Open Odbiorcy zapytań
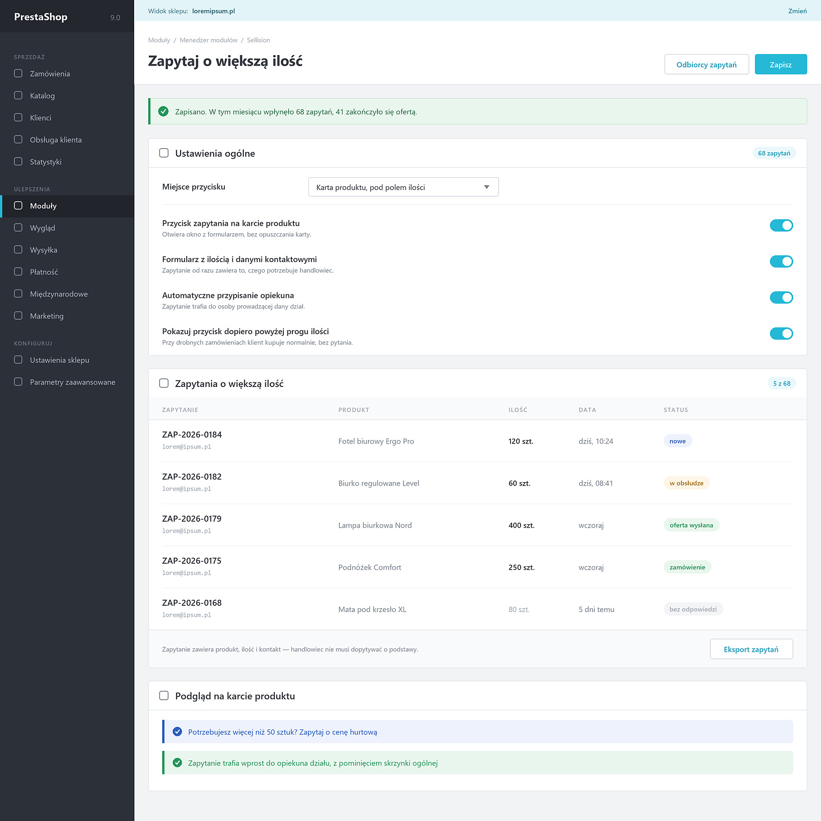Viewport: 821px width, 821px height. tap(706, 65)
